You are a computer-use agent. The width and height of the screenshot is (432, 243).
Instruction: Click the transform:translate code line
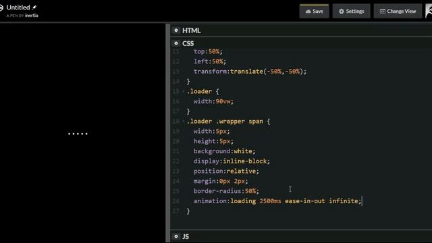coord(250,72)
